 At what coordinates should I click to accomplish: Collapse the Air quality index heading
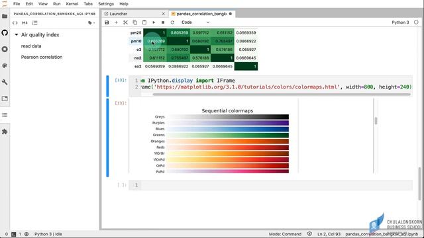(x=16, y=35)
